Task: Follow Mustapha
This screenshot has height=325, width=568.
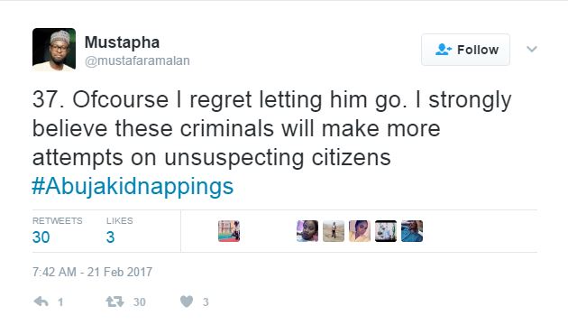Action: [x=465, y=50]
